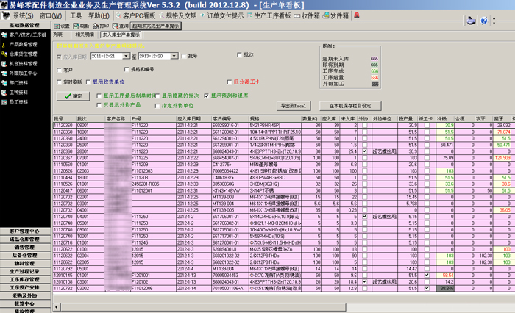Open 仓库货位管理 in the left sidebar

(x=22, y=54)
